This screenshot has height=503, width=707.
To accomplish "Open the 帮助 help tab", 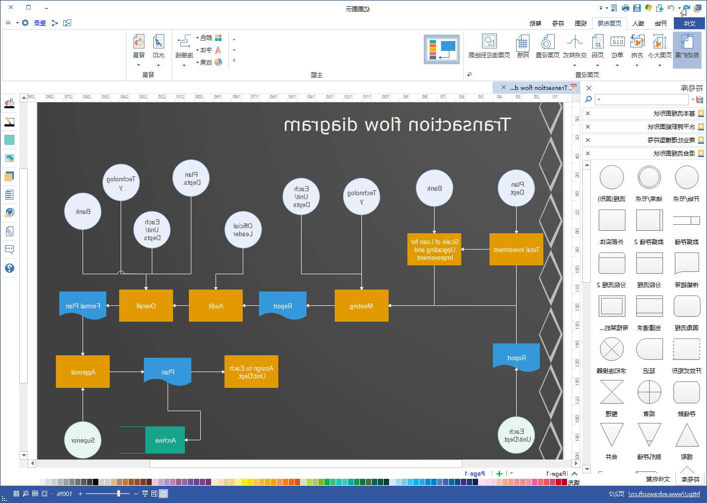I will 535,23.
